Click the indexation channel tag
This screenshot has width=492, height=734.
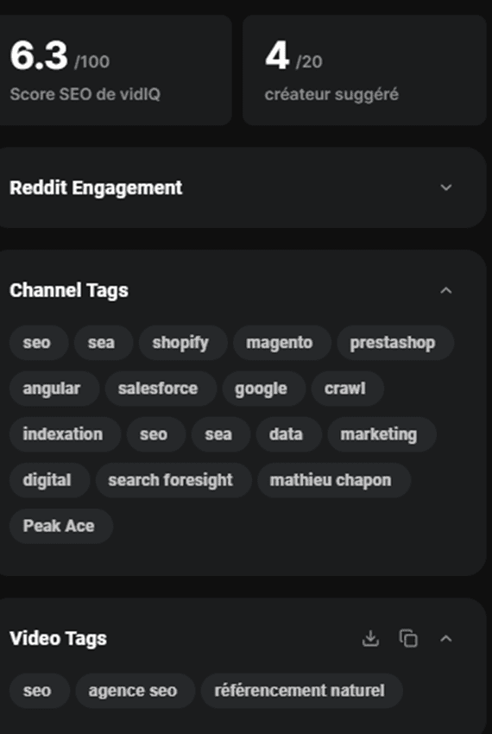point(65,434)
